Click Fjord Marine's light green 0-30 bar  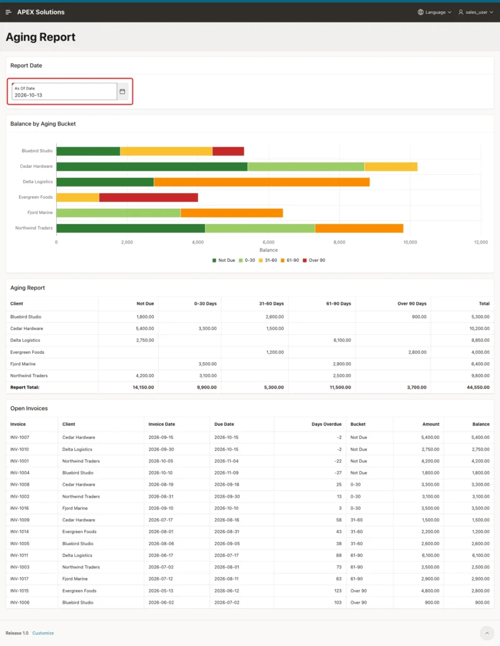[119, 213]
